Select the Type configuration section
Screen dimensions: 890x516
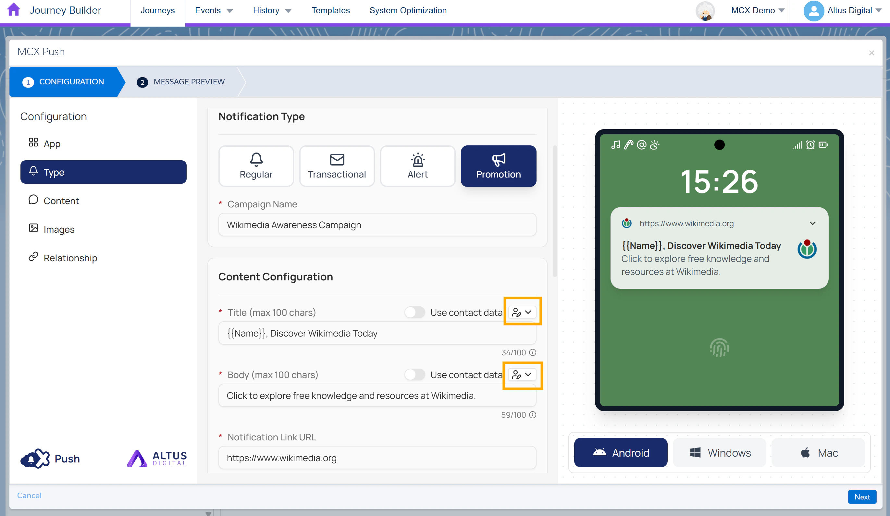(103, 172)
